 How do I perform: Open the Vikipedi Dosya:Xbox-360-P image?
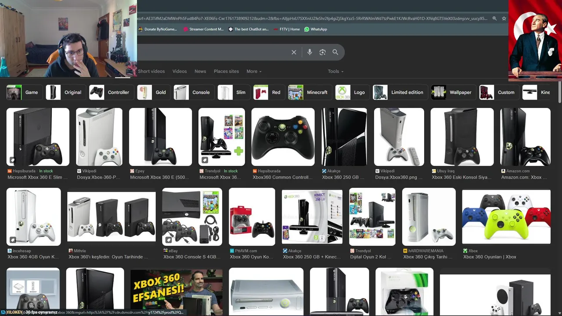[99, 137]
